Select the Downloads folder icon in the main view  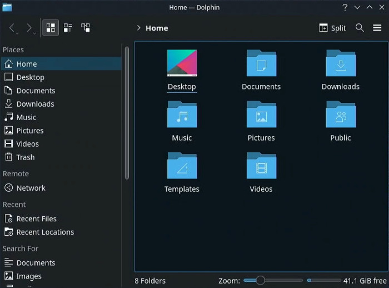(341, 63)
